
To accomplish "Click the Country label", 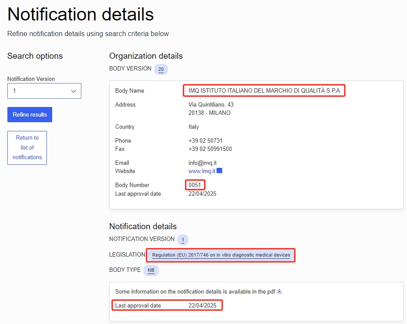I will click(x=125, y=127).
